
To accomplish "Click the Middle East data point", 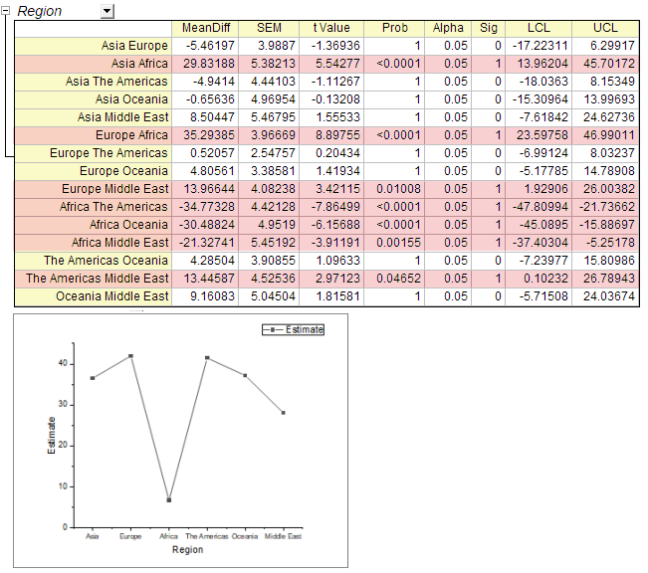I will click(x=283, y=413).
